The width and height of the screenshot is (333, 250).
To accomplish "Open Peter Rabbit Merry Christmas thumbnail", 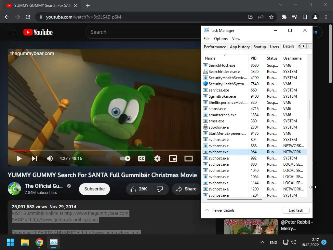I will [x=251, y=227].
